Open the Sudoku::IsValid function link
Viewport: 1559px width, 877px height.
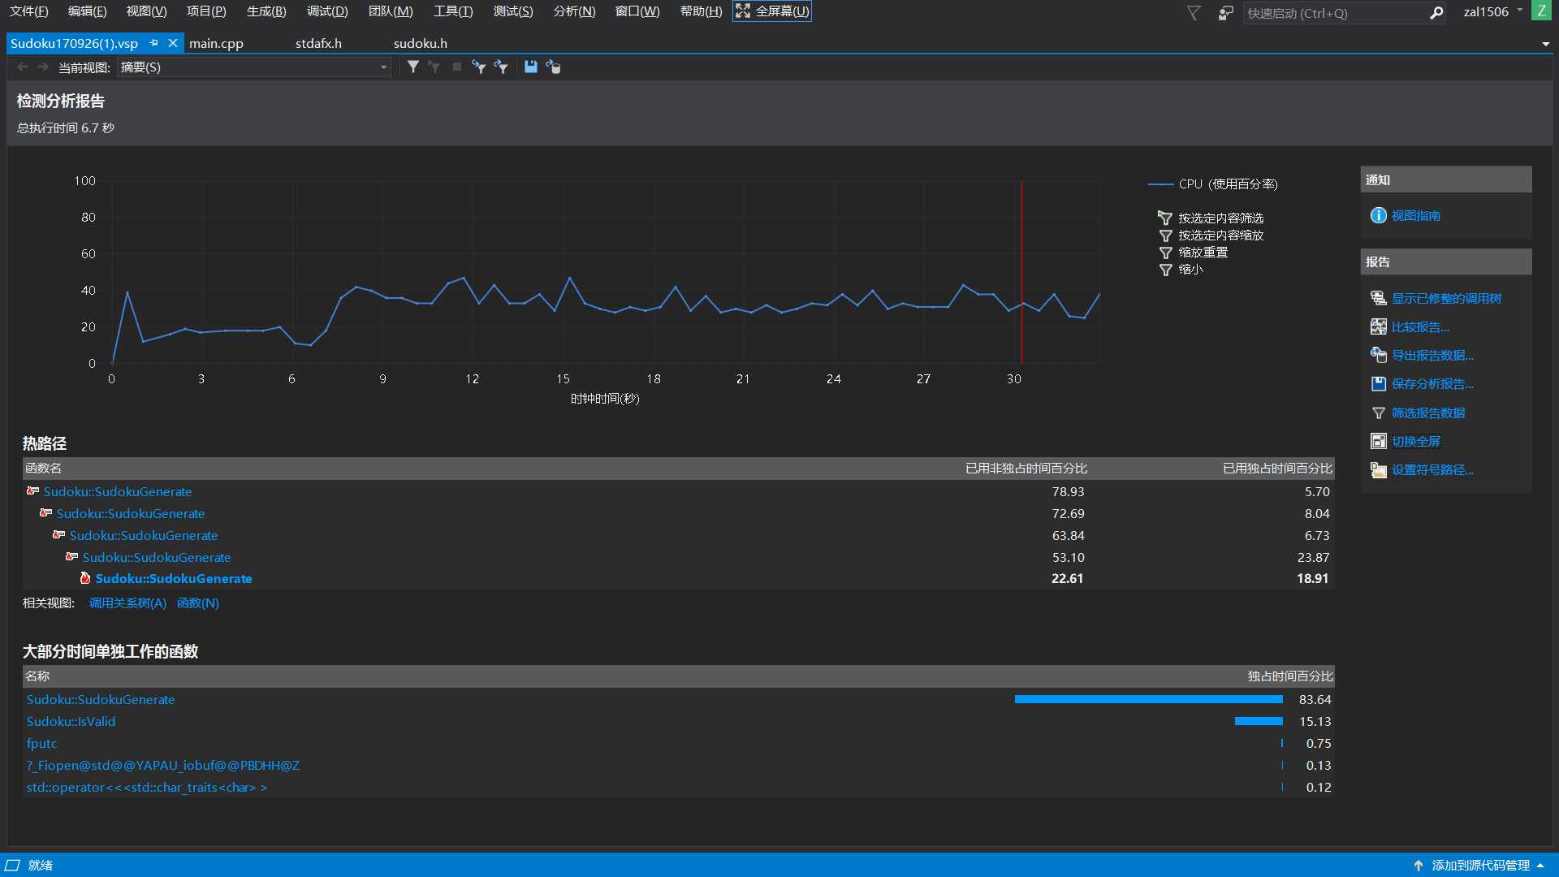click(x=71, y=722)
